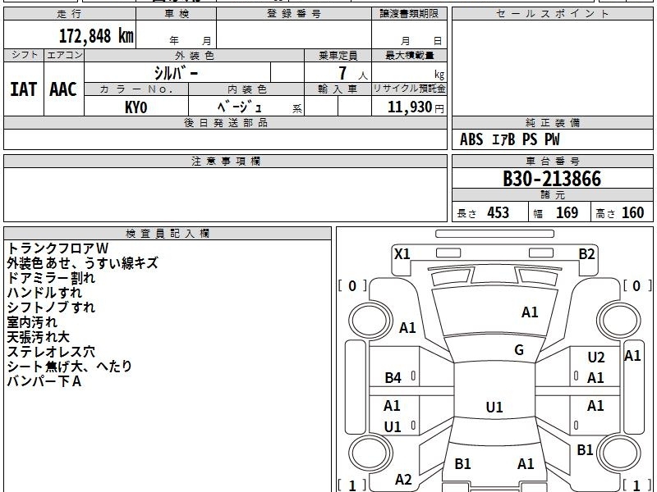Screen dimensions: 657x492
Task: Click the 車台番号 header
Action: coord(552,161)
